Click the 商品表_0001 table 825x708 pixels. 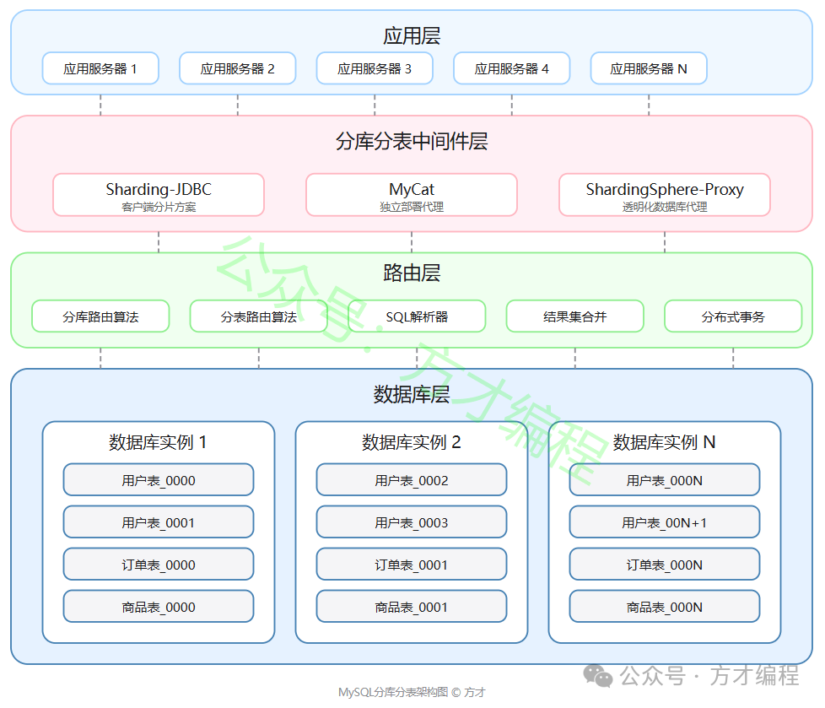(x=412, y=607)
